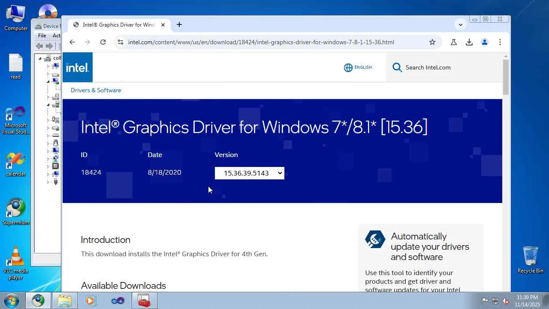Expand the tab search dropdown

[461, 25]
